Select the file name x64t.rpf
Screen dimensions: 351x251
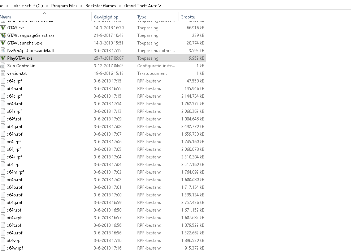14,225
